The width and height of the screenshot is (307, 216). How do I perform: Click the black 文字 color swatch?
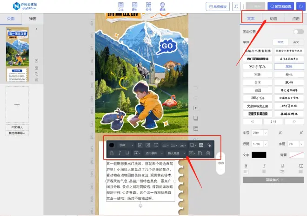point(259,155)
